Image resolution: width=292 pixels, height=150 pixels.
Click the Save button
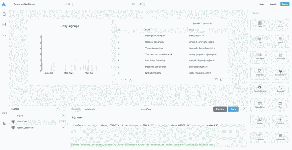(233, 109)
